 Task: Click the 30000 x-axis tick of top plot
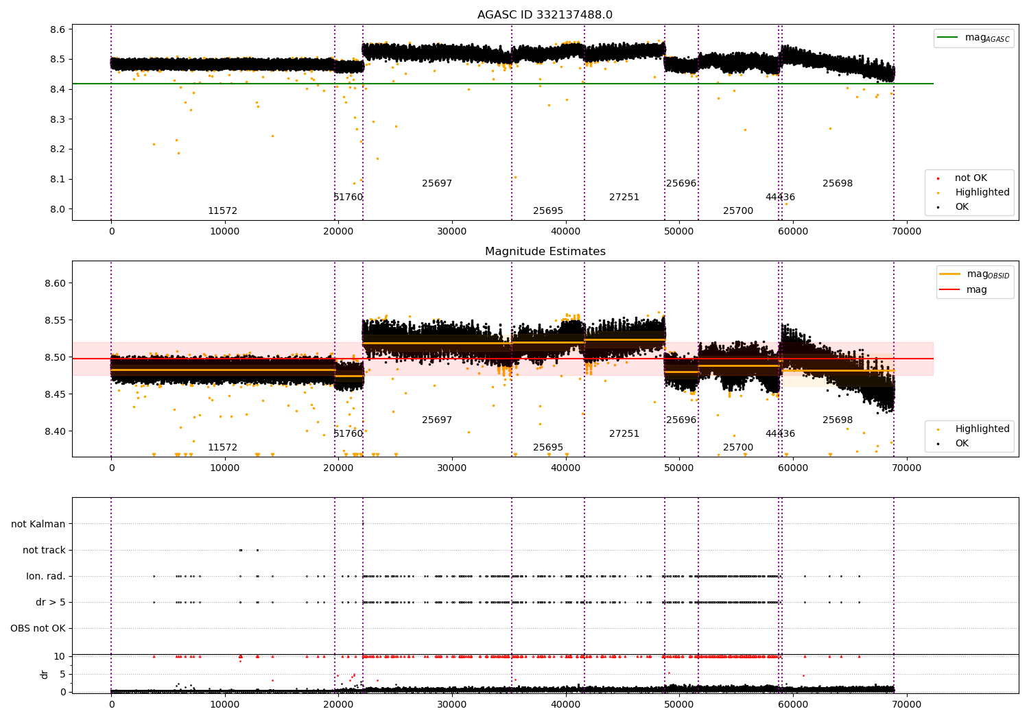451,232
